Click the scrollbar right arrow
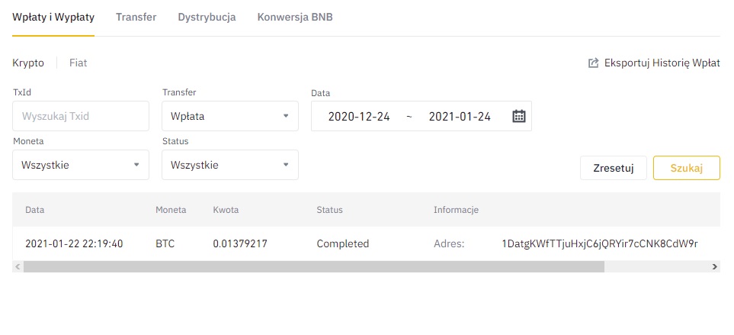This screenshot has height=335, width=734. (714, 266)
